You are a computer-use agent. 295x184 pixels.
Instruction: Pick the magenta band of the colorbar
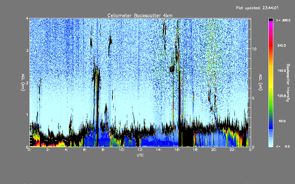click(271, 24)
